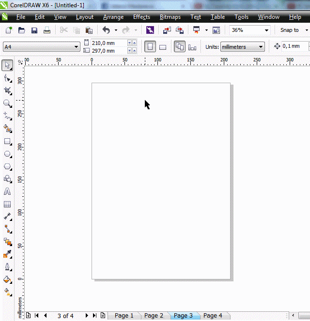This screenshot has height=321, width=310.
Task: Set page orientation to Portrait
Action: 150,47
